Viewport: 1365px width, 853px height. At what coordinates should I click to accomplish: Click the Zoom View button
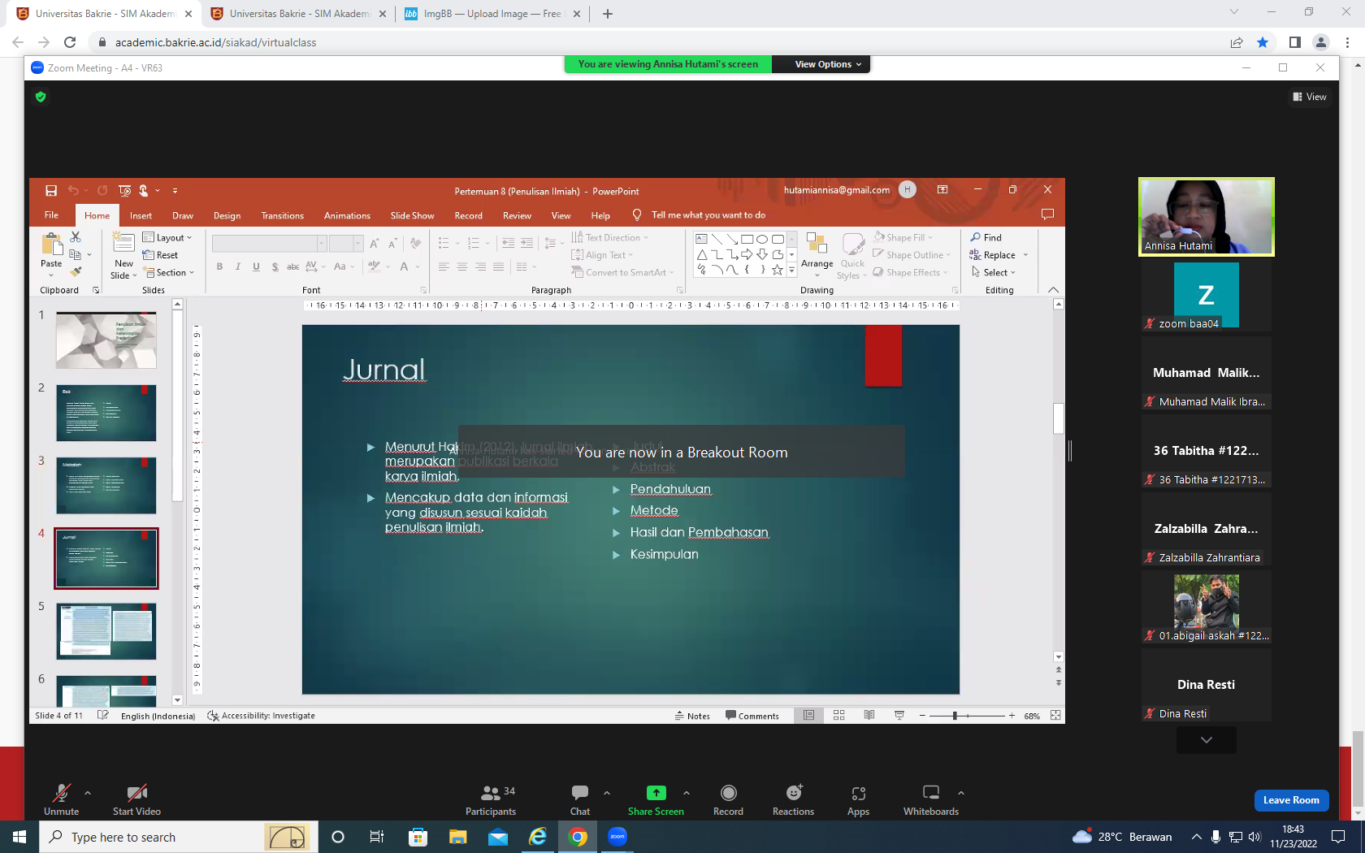[1310, 97]
